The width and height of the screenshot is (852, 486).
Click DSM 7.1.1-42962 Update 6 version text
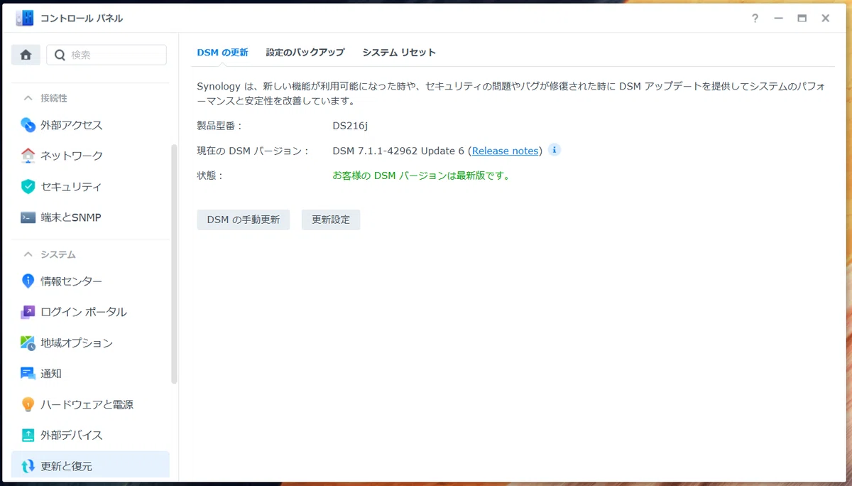click(x=398, y=151)
